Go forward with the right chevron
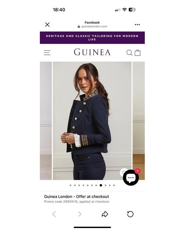The width and height of the screenshot is (185, 232). (80, 214)
